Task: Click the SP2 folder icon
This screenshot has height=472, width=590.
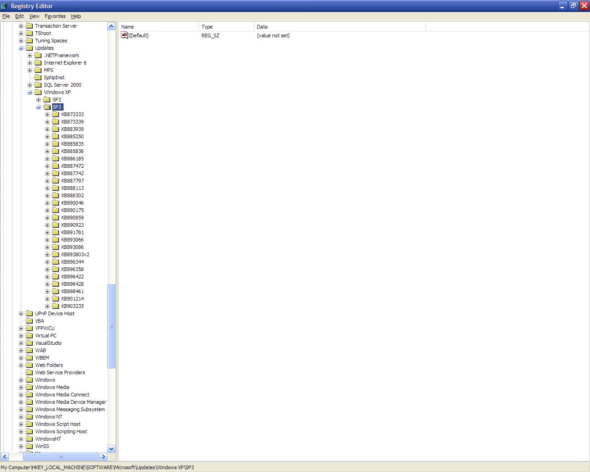Action: point(47,100)
